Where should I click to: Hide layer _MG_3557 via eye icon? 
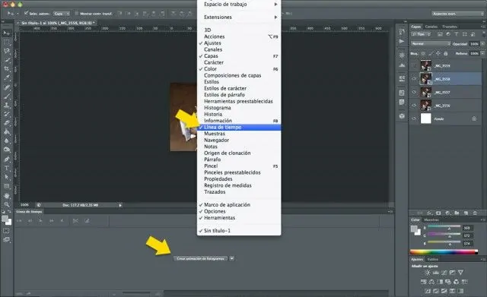pos(414,92)
